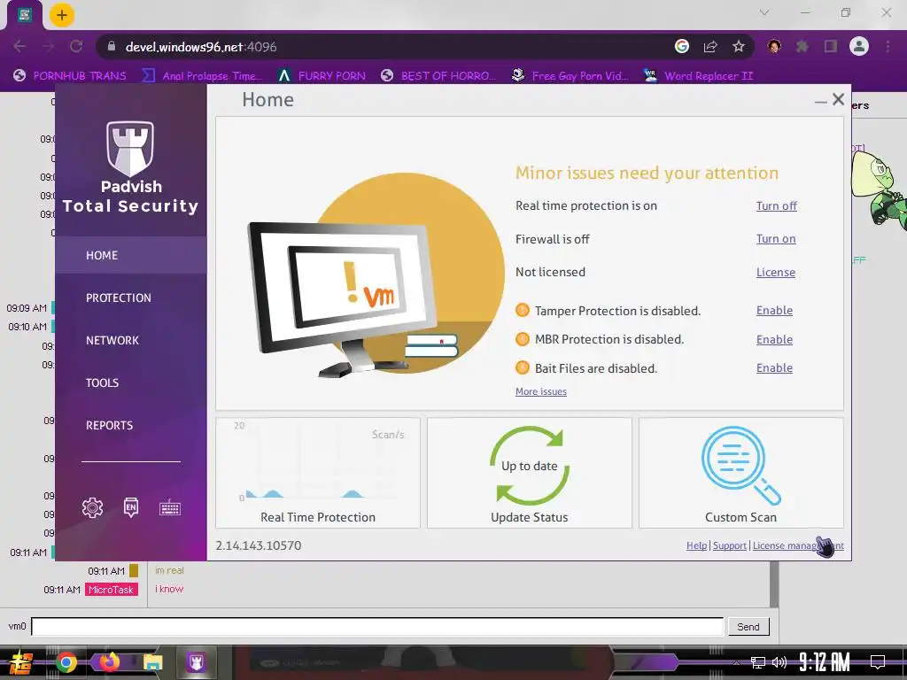Open Word Replacer II bookmark
This screenshot has height=680, width=907.
pos(699,76)
